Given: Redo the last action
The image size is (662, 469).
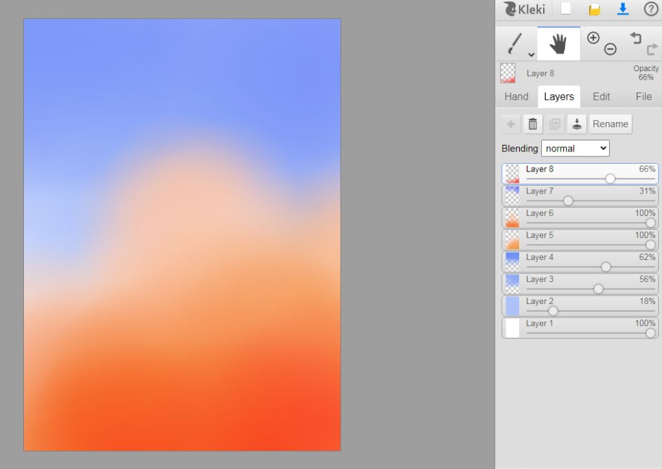Looking at the screenshot, I should click(x=652, y=49).
